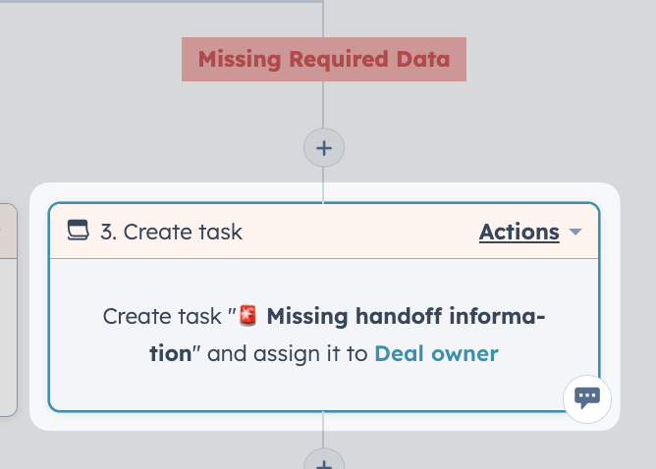This screenshot has height=469, width=656.
Task: Click the bold "Missing handoff informa-" text
Action: click(406, 316)
